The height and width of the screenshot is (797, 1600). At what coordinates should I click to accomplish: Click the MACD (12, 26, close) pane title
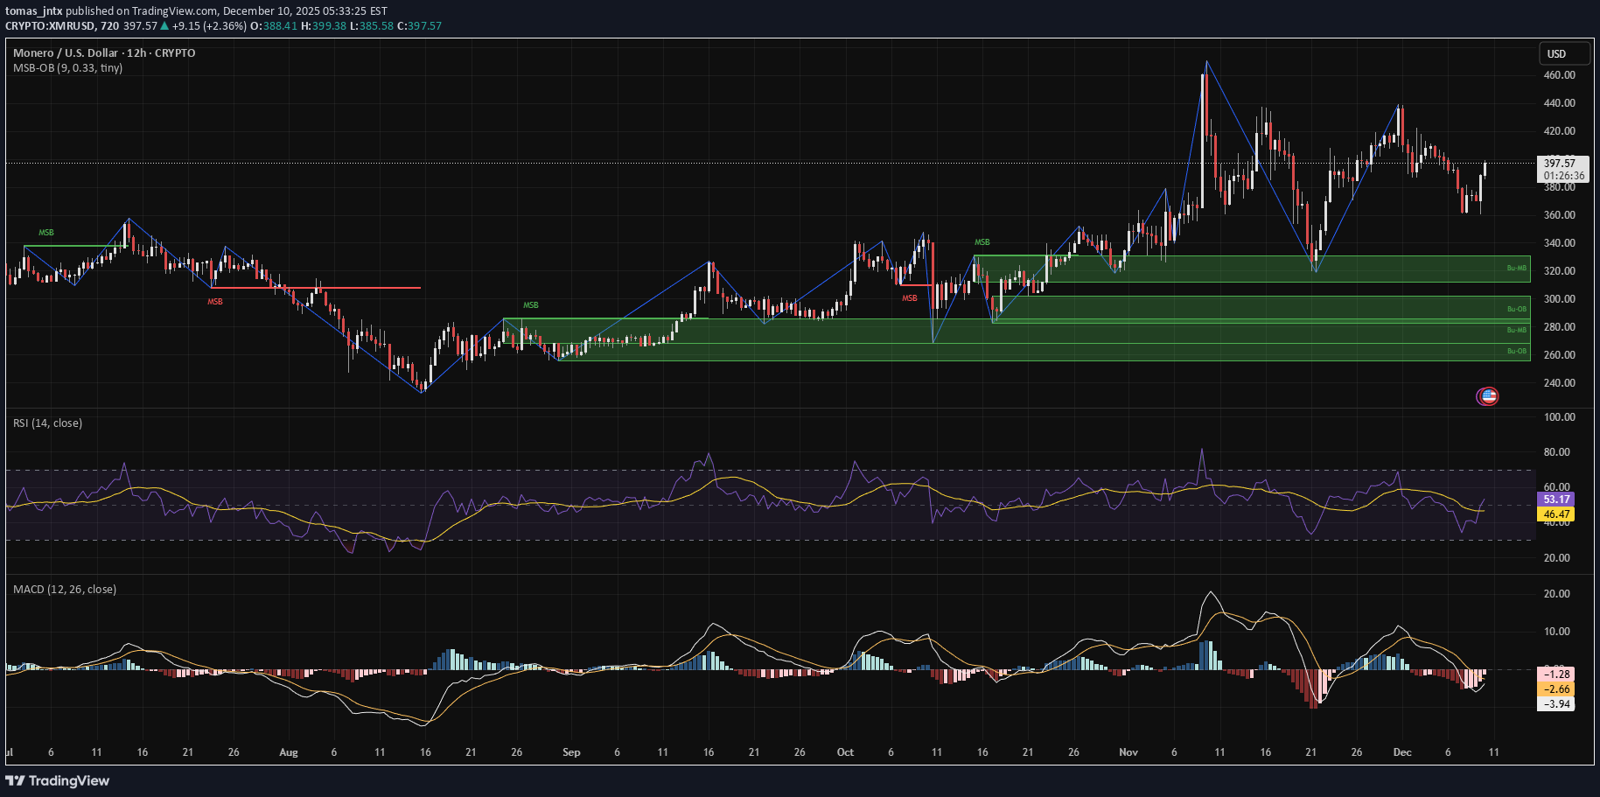(64, 589)
